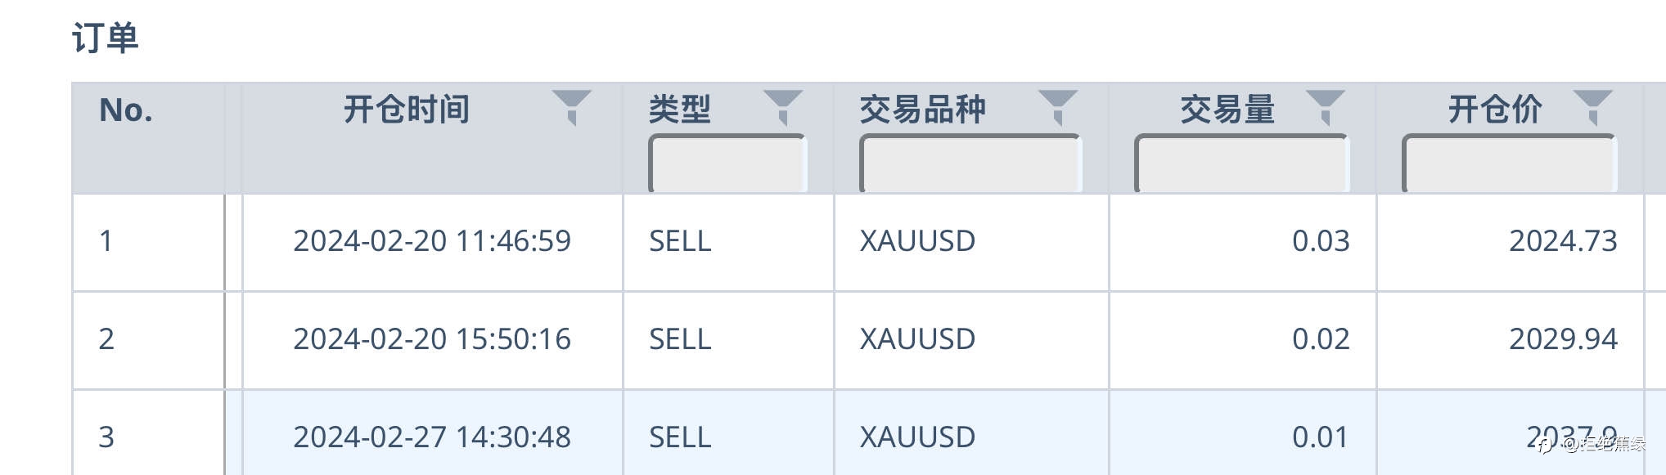
Task: Focus the 类型 filter text box
Action: click(727, 164)
